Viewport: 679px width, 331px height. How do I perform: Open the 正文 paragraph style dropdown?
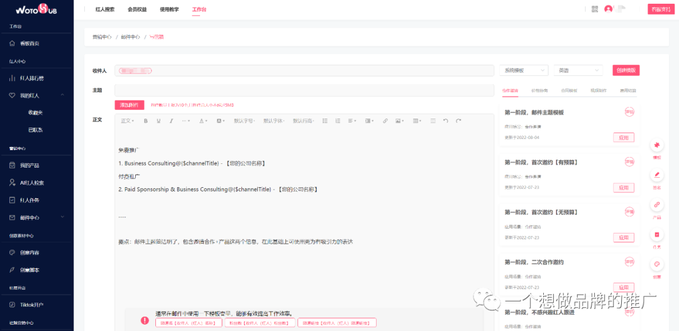pyautogui.click(x=127, y=121)
